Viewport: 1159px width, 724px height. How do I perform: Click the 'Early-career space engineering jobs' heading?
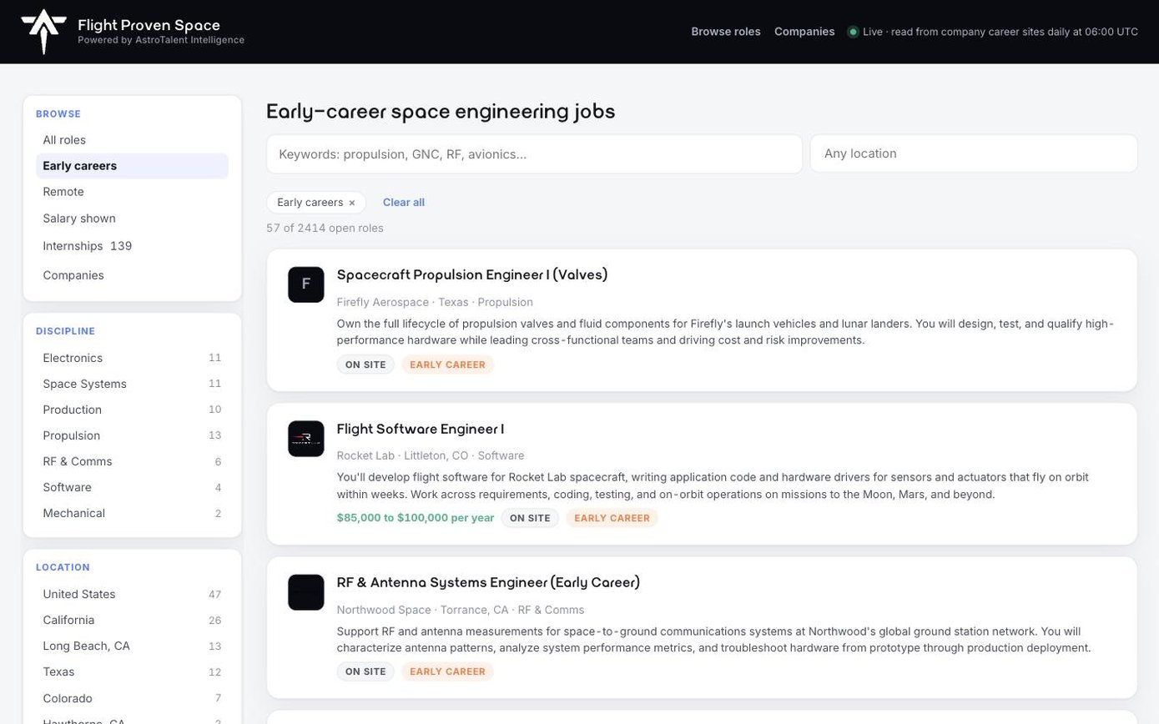pos(441,112)
